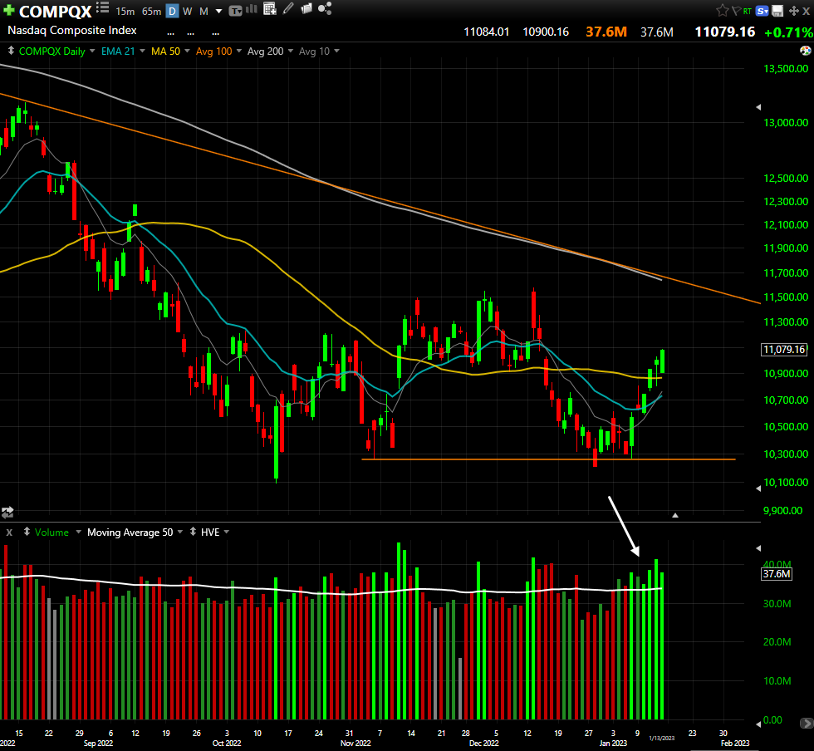Click the calendar grid with plus icon
Viewport: 814px width, 751px height.
click(269, 8)
